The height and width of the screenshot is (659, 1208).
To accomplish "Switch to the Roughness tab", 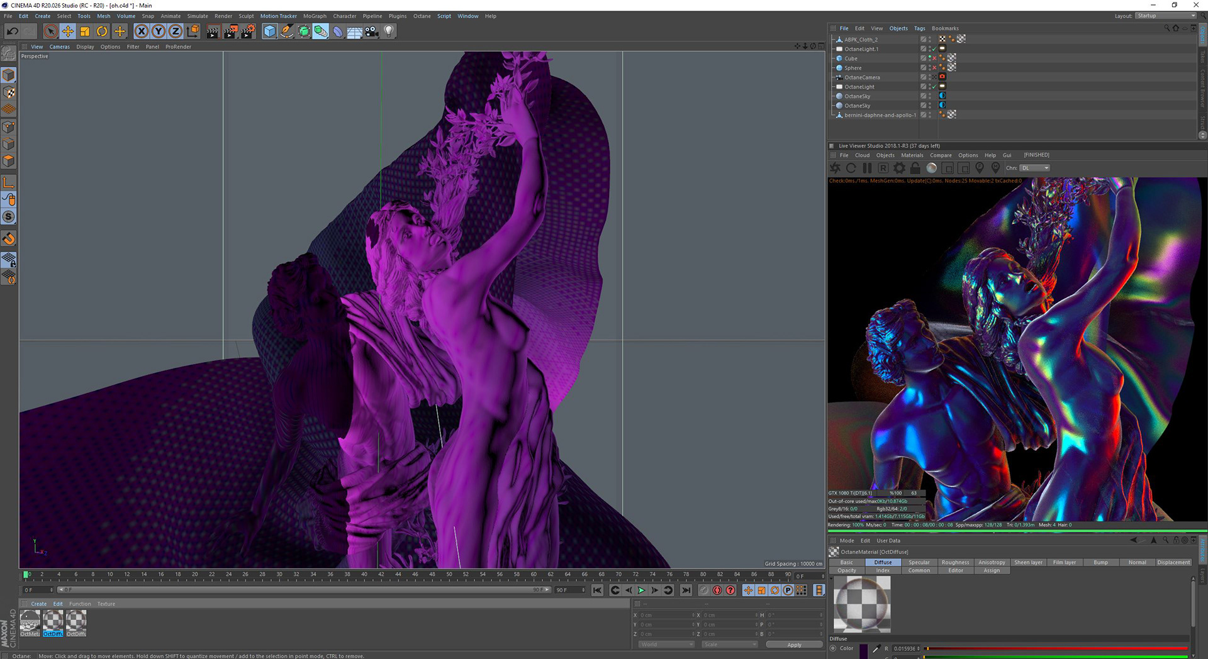I will tap(955, 562).
